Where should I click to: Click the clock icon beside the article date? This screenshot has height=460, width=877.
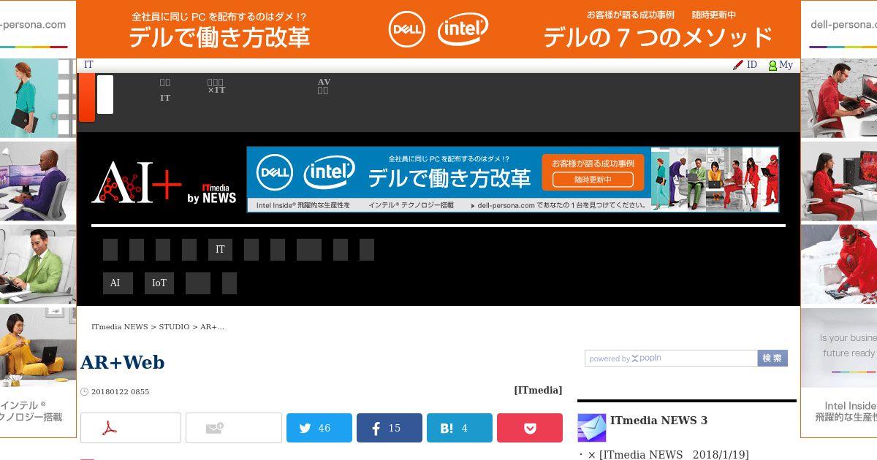coord(84,392)
